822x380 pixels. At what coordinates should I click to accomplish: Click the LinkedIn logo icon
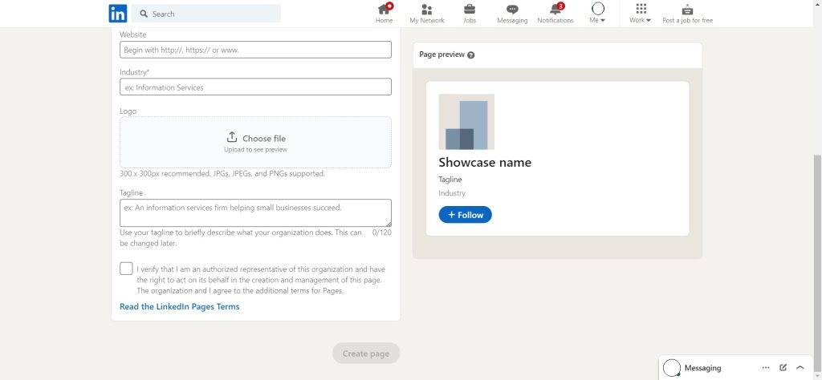pyautogui.click(x=118, y=14)
